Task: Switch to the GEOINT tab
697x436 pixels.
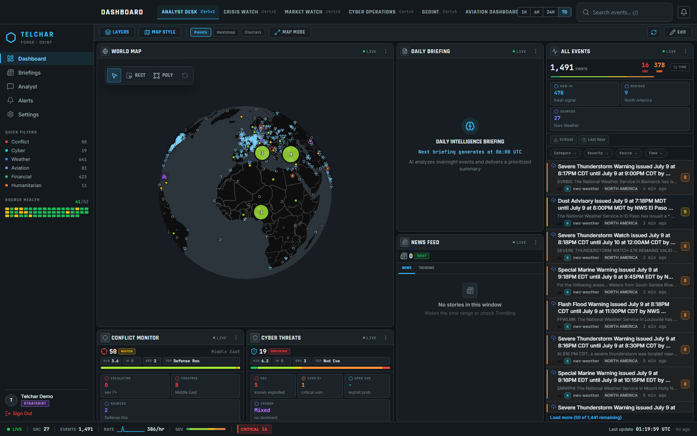Action: point(440,12)
